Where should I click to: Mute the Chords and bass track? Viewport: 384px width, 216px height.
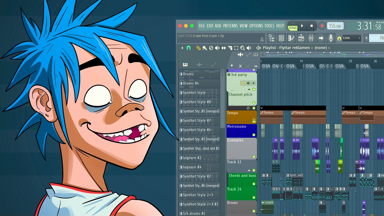254,184
